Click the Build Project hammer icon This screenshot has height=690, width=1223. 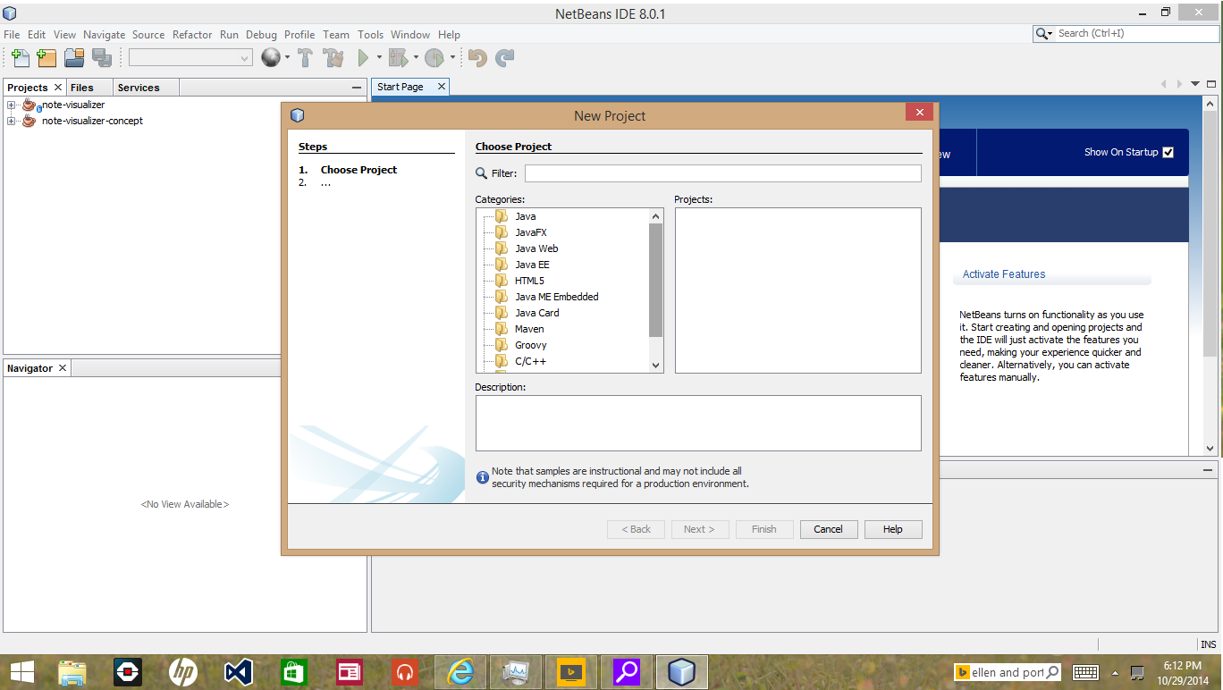306,58
